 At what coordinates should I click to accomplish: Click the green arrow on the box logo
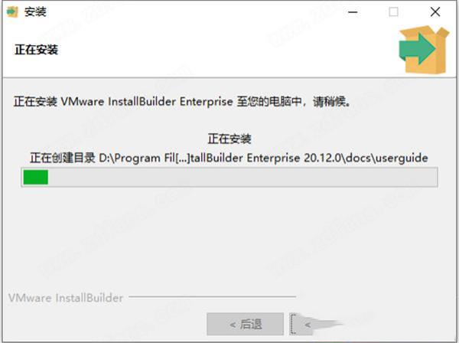(x=417, y=49)
